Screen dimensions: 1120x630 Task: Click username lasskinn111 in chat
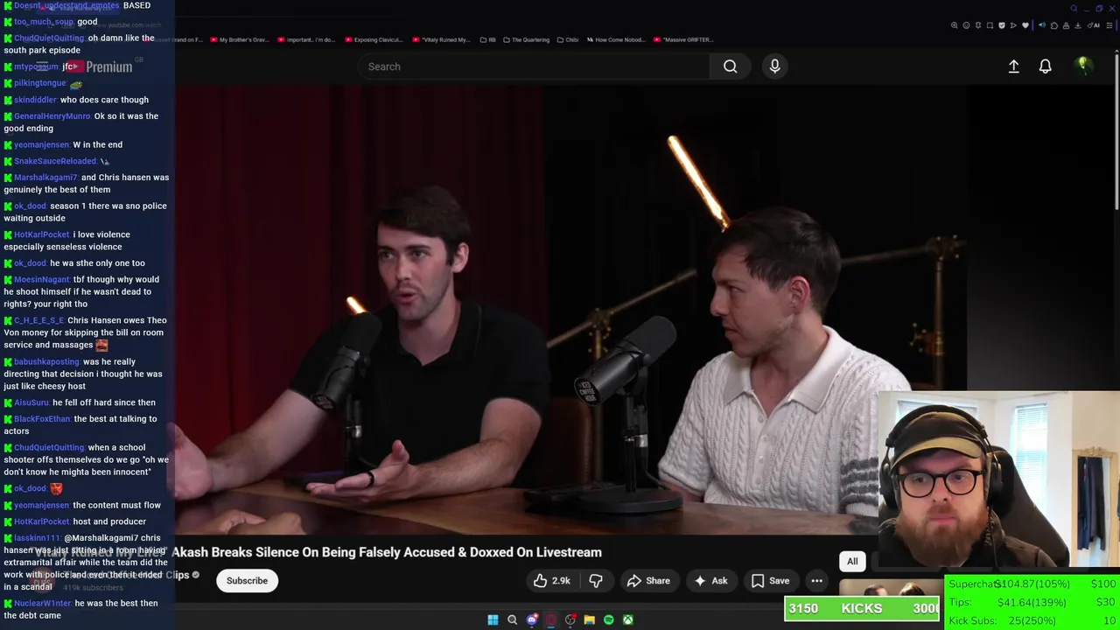37,538
